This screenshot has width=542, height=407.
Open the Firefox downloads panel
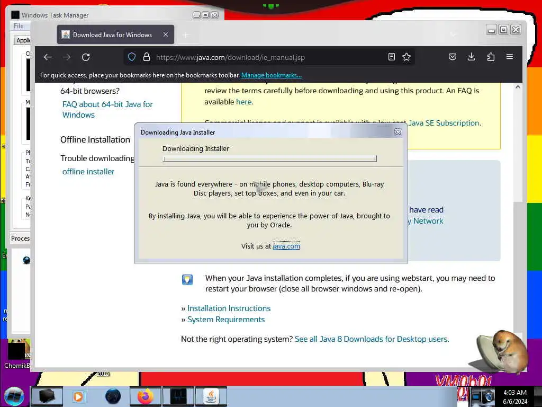pos(471,57)
